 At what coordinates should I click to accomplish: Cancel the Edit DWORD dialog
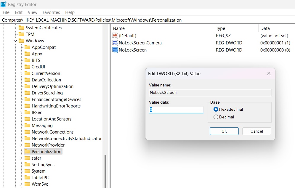256,131
